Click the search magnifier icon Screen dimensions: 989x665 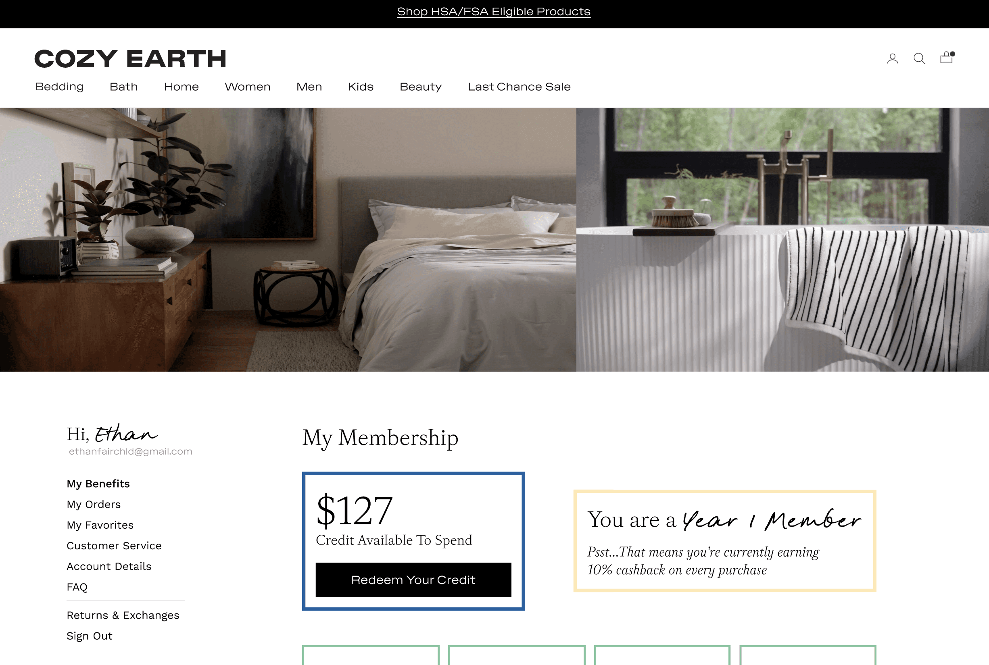click(x=919, y=58)
